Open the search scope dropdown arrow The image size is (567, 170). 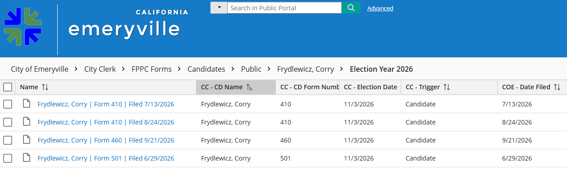tap(219, 8)
